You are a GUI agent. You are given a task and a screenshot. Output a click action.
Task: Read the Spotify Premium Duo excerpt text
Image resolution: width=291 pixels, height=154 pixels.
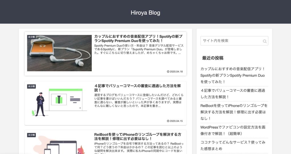click(x=139, y=49)
